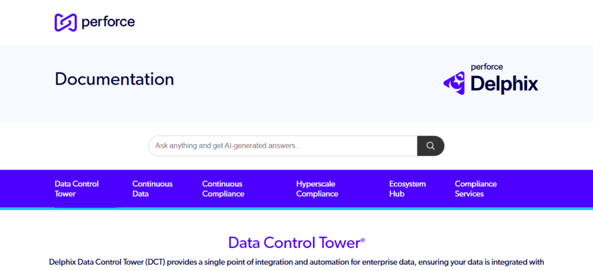
Task: Click the Perforce logo in header
Action: point(94,23)
